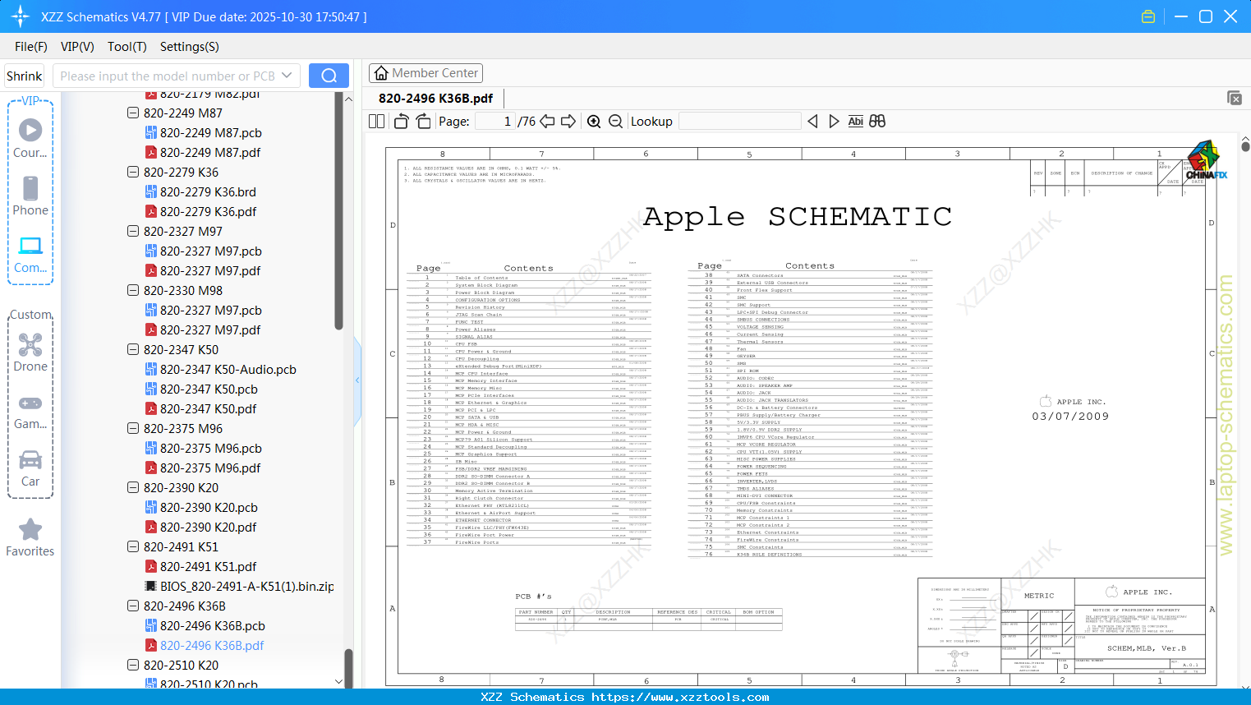Toggle the two-page split view icon
The height and width of the screenshot is (705, 1251).
tap(377, 122)
